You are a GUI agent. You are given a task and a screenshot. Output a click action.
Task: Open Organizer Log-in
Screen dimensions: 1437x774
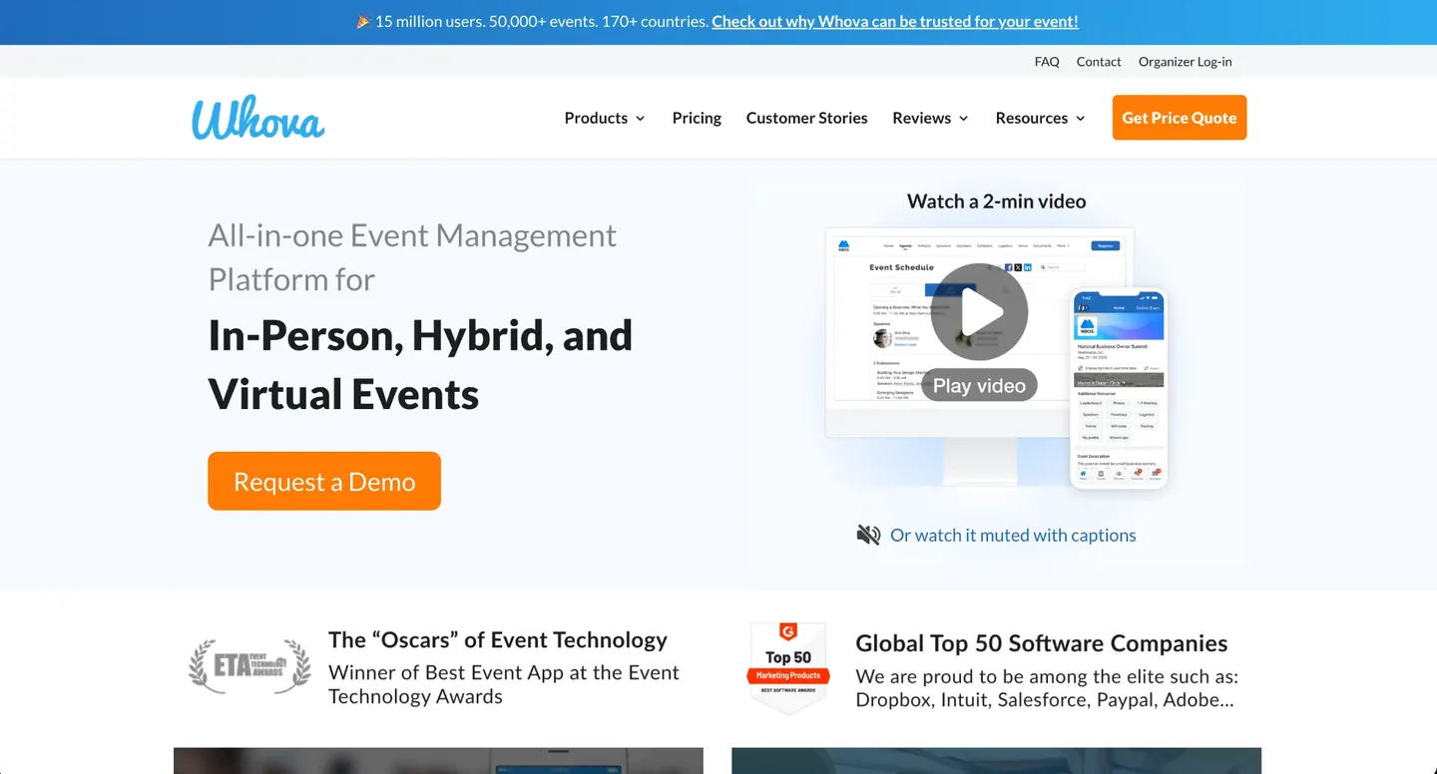1186,61
